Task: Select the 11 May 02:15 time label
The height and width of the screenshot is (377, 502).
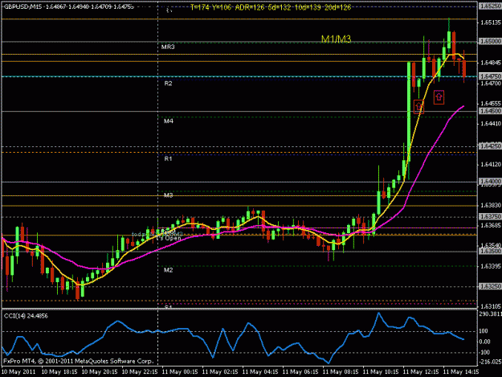Action: tap(220, 372)
